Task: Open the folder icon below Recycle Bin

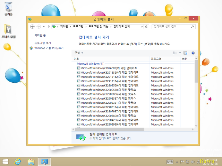Action: (8, 31)
